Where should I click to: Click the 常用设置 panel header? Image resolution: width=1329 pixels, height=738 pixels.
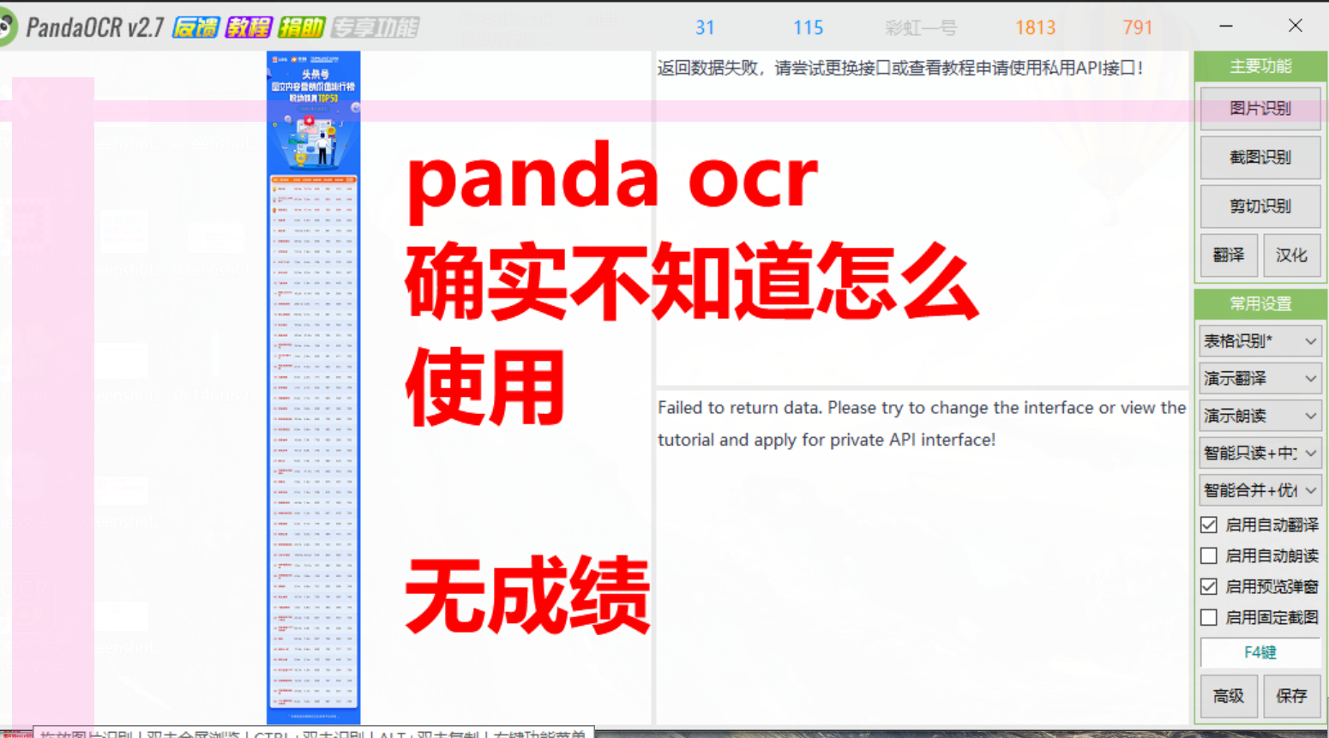1260,303
